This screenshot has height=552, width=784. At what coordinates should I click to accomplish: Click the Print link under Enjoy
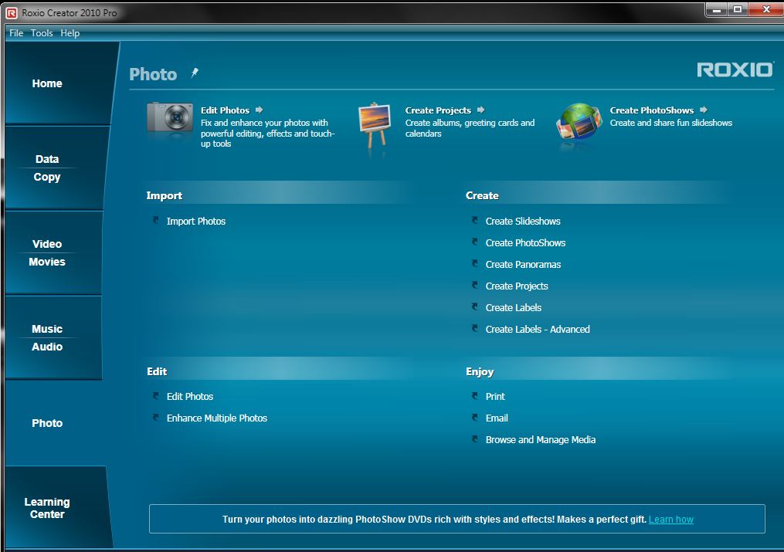pos(495,397)
